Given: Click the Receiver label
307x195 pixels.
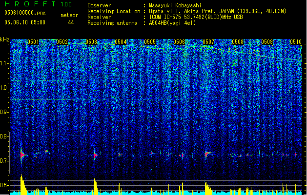Looking at the screenshot, I should tap(99, 17).
